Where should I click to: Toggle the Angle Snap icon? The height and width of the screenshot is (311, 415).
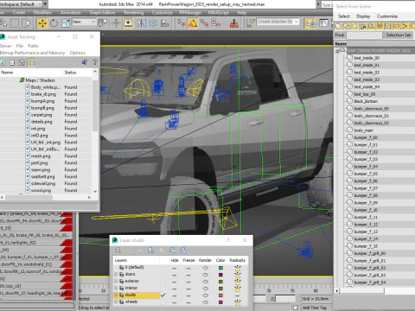coord(193,23)
